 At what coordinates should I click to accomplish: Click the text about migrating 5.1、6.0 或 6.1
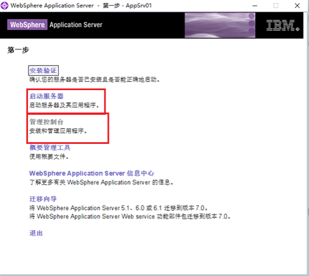click(118, 208)
